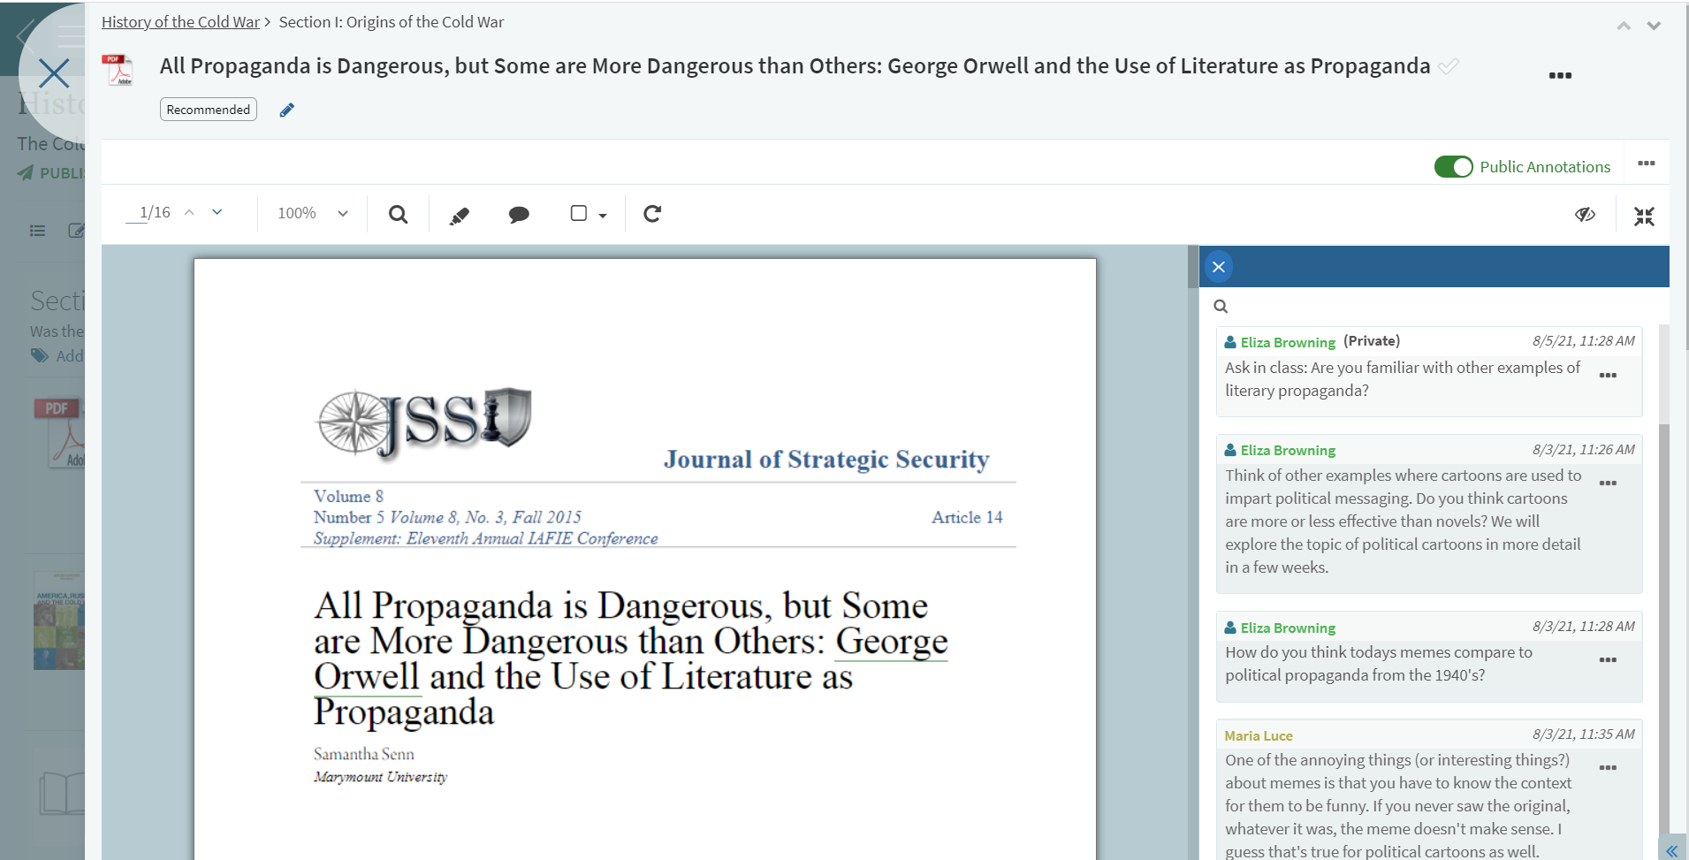1689x860 pixels.
Task: Go to next page with down chevron
Action: (x=217, y=212)
